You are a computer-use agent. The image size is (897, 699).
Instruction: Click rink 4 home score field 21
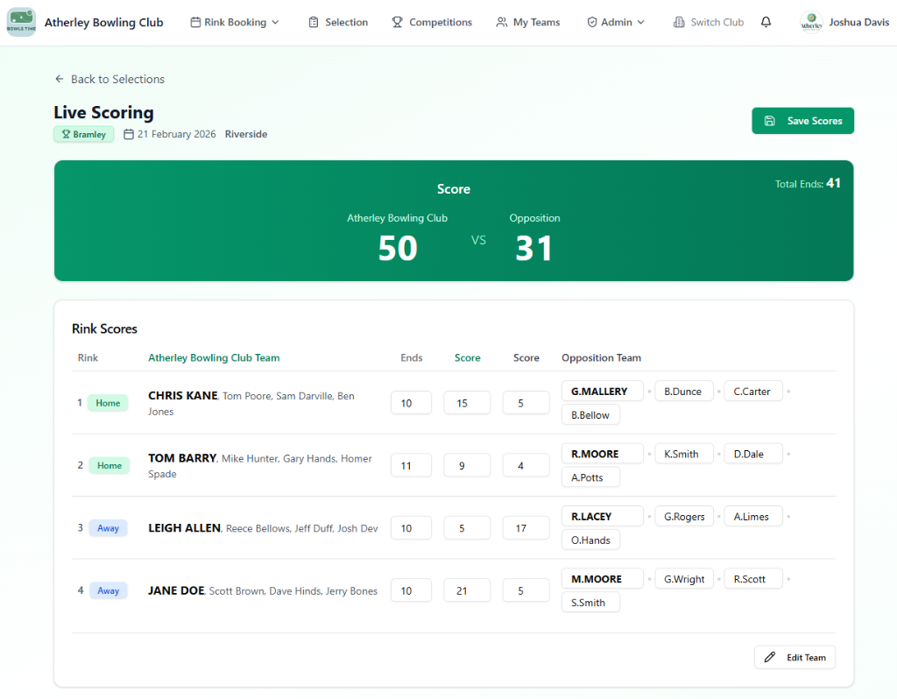click(467, 590)
